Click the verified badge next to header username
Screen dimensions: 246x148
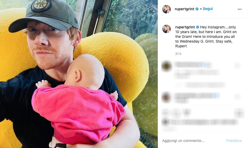[x=197, y=9]
